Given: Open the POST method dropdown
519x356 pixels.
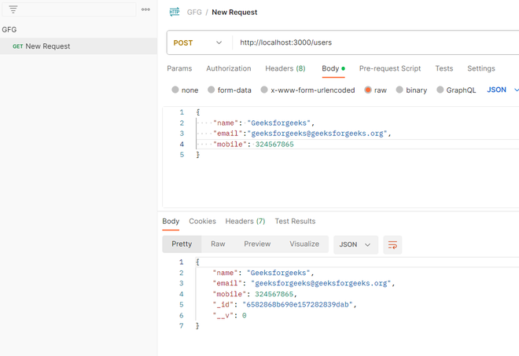Looking at the screenshot, I should [x=198, y=42].
